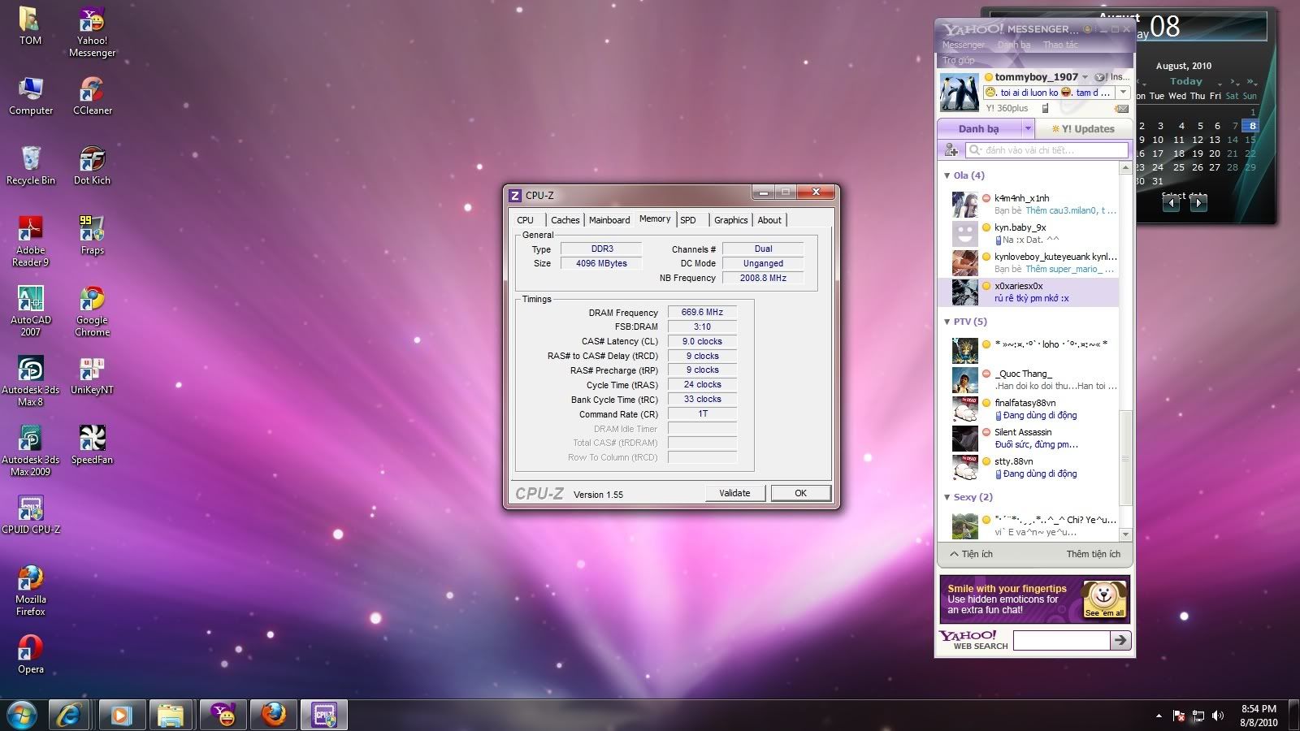Collapse the Ola (4) contact group
This screenshot has height=731, width=1300.
tap(947, 175)
